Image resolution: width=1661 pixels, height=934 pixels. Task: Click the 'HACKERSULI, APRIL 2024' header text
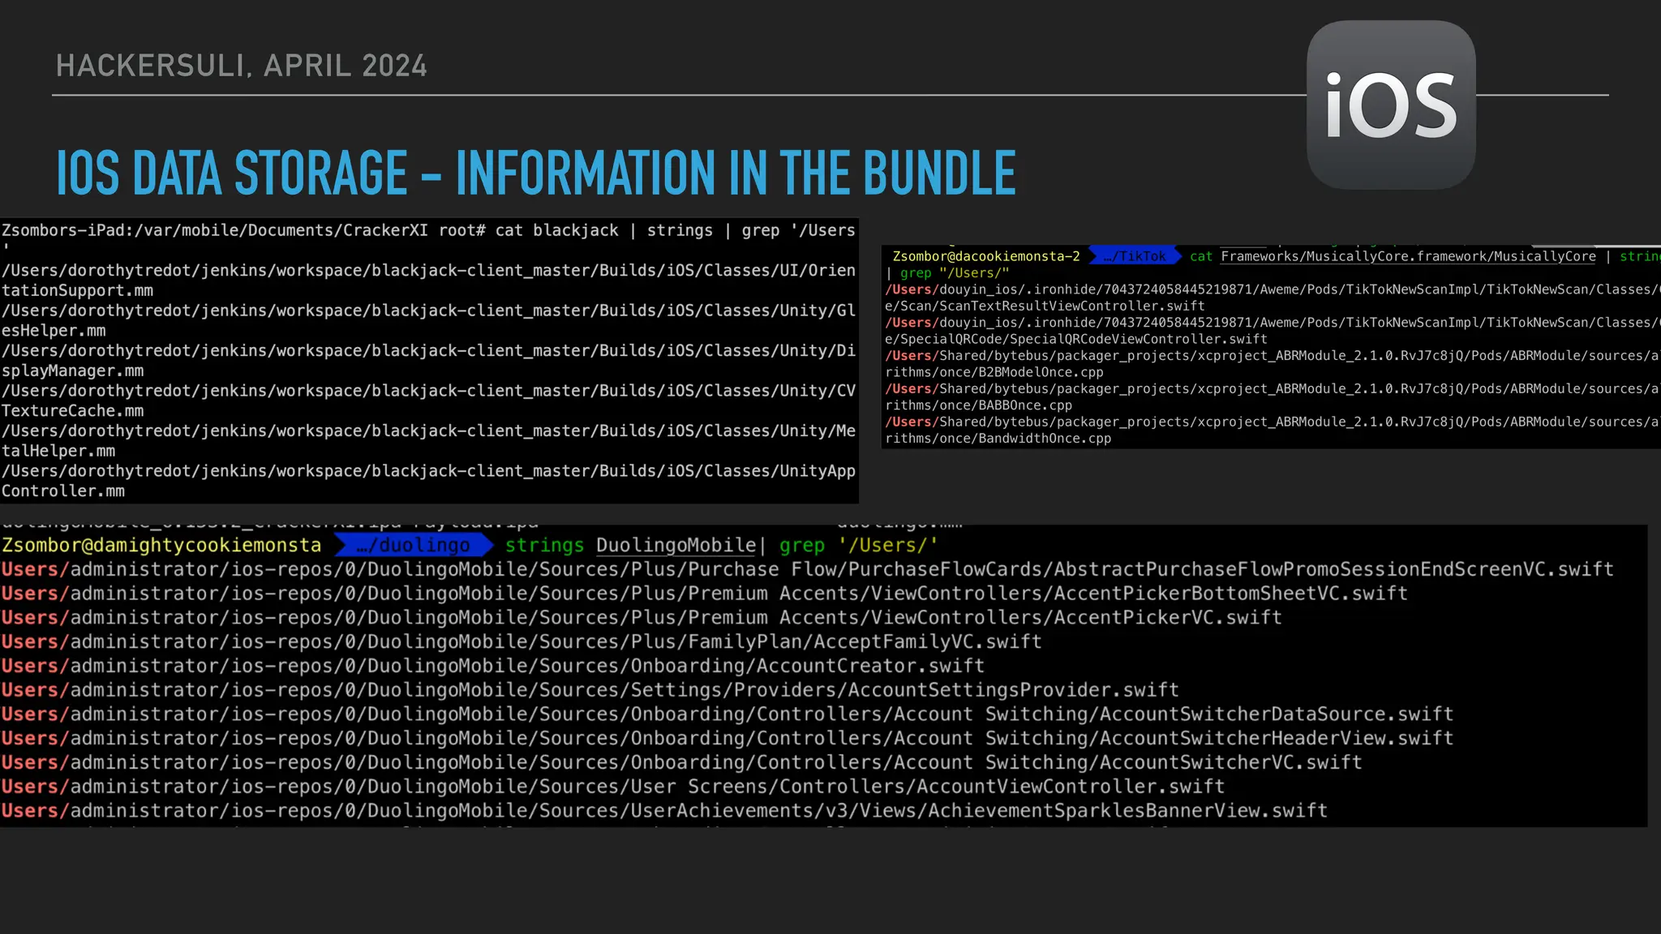[x=242, y=66]
